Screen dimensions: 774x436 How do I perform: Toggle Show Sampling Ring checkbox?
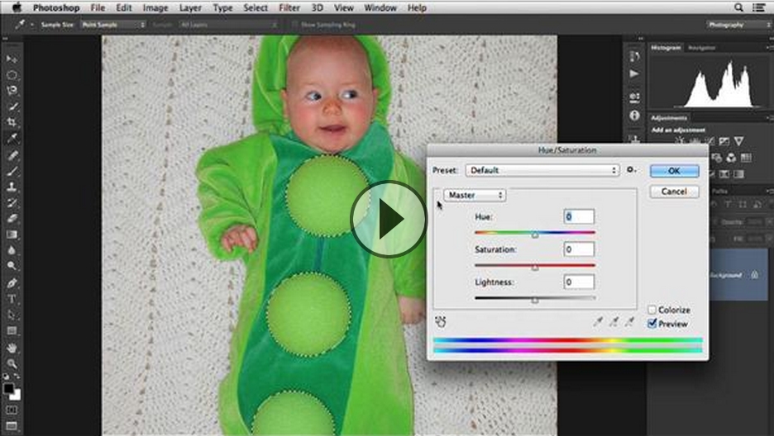294,25
